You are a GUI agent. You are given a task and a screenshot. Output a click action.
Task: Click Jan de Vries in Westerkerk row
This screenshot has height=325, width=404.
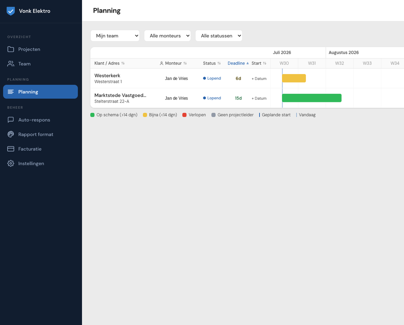pyautogui.click(x=176, y=78)
